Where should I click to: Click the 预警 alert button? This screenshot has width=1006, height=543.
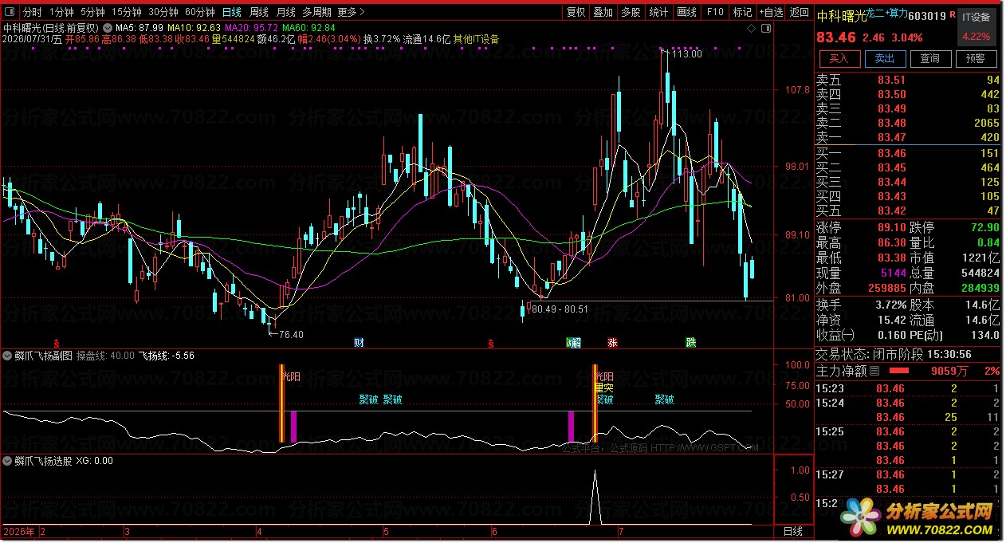pos(976,58)
